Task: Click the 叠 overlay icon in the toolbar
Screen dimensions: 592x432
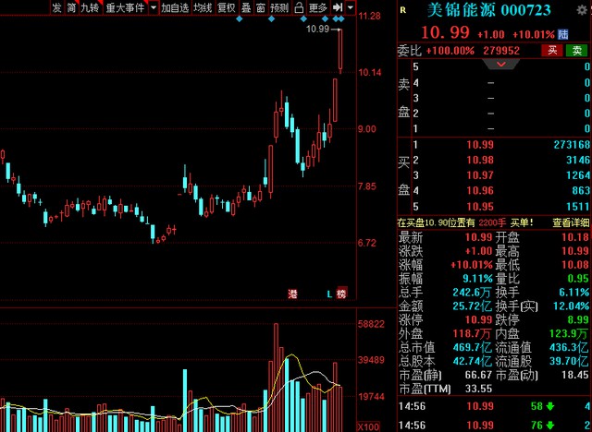Action: point(244,7)
